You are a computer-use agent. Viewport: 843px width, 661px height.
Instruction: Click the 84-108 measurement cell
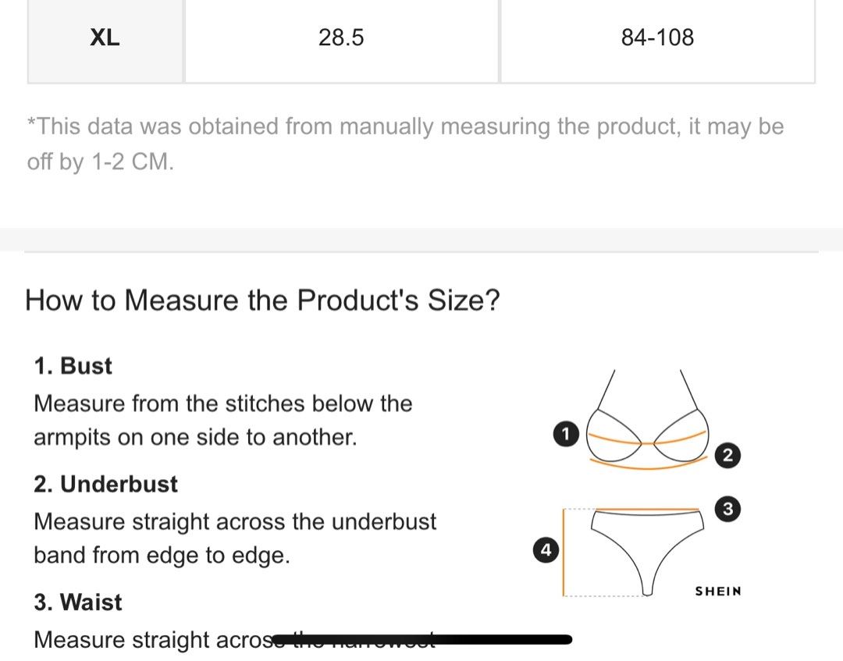657,37
